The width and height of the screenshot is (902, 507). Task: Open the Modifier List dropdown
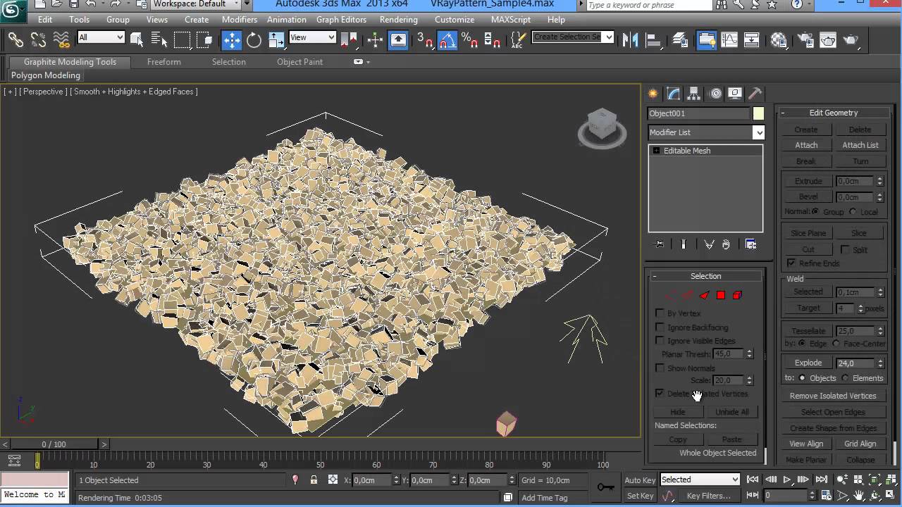click(x=705, y=132)
